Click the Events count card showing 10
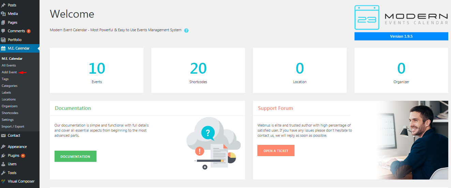The image size is (451, 188). pos(97,70)
